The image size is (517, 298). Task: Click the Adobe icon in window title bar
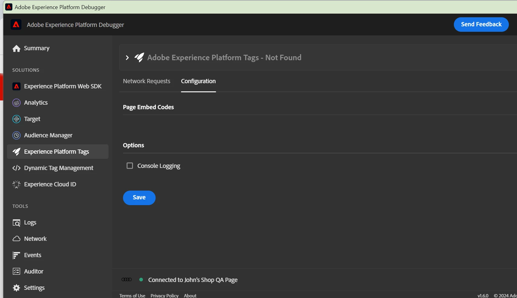9,7
